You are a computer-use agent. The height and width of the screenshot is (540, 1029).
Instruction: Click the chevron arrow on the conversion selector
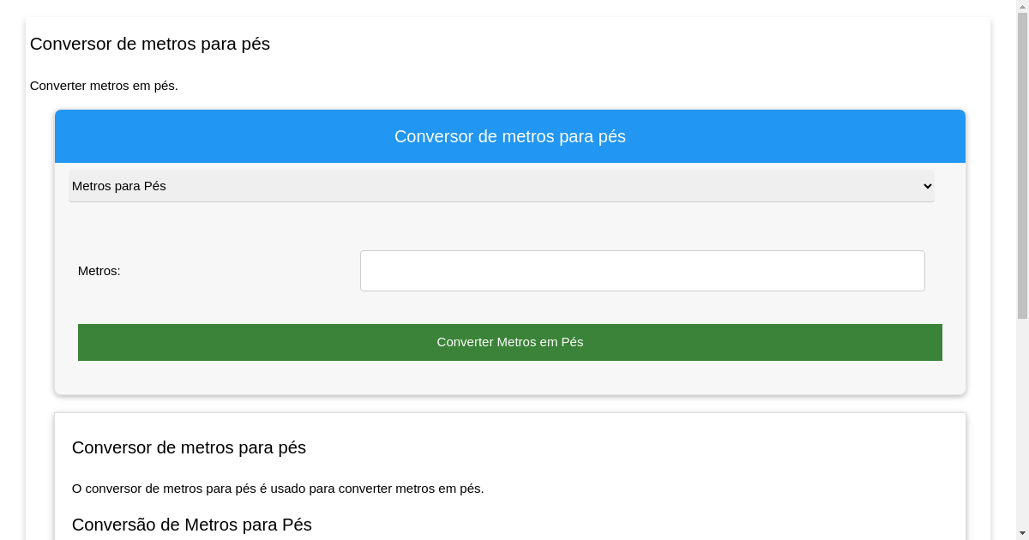point(927,186)
